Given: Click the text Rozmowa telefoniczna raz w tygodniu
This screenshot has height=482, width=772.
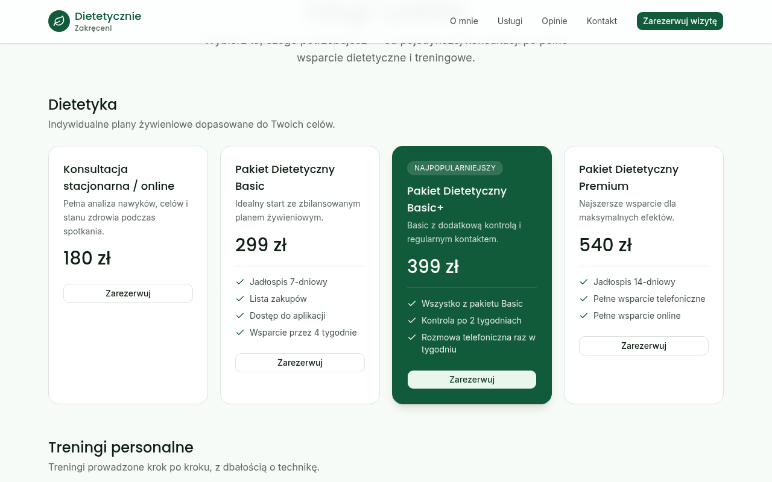Looking at the screenshot, I should click(x=479, y=343).
